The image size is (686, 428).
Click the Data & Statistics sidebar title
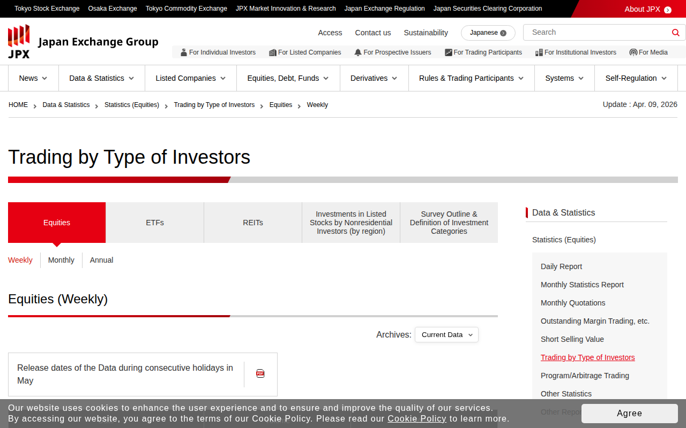pos(563,212)
